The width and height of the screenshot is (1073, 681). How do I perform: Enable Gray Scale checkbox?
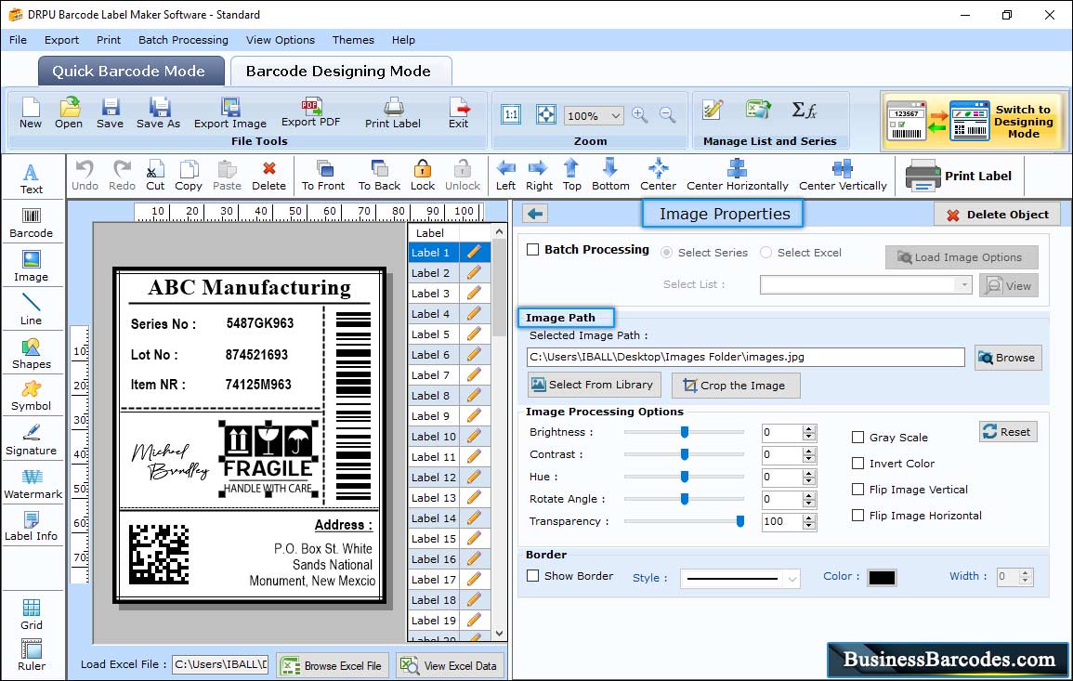(857, 438)
